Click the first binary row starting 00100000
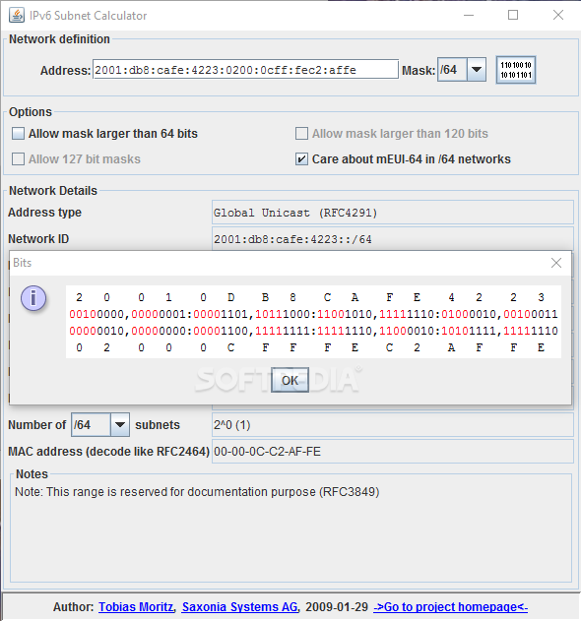The width and height of the screenshot is (581, 621). (313, 315)
